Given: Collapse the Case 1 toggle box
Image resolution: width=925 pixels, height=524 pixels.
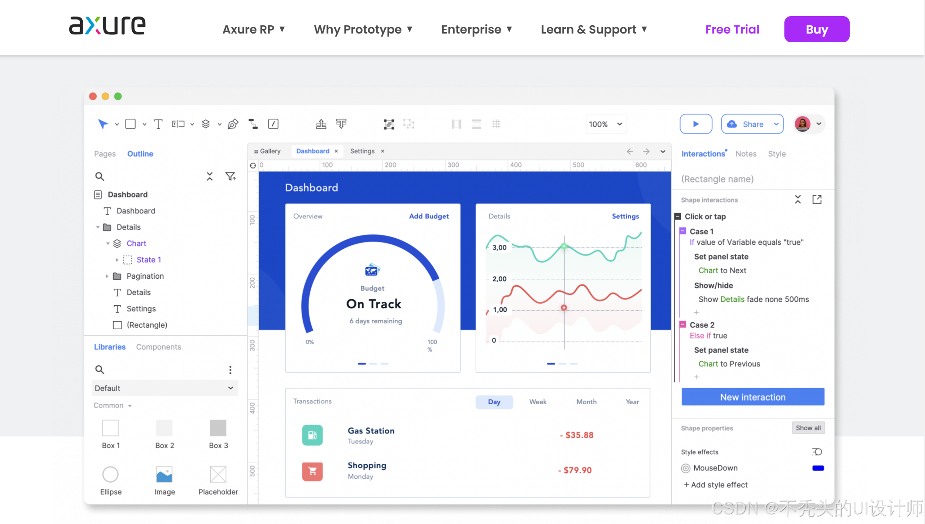Looking at the screenshot, I should point(683,231).
